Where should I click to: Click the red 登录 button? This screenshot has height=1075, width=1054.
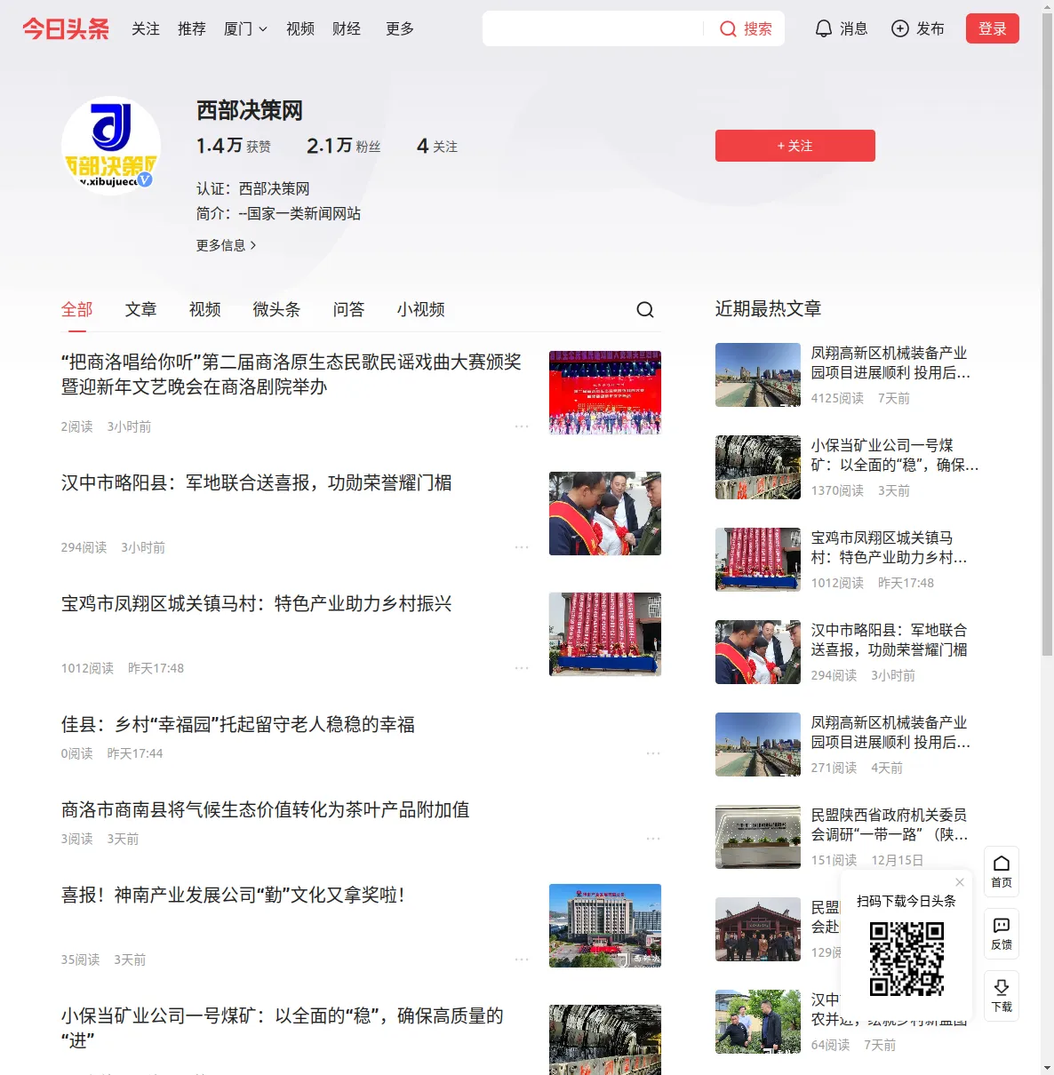coord(993,28)
